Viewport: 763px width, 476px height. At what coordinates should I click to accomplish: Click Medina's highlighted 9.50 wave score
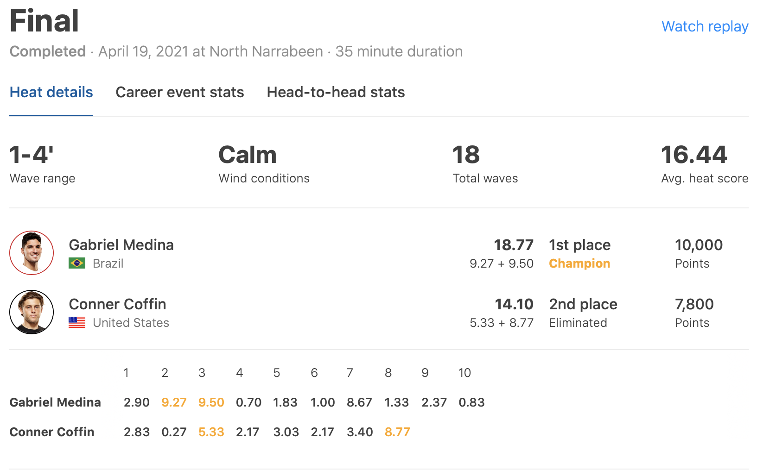click(211, 402)
